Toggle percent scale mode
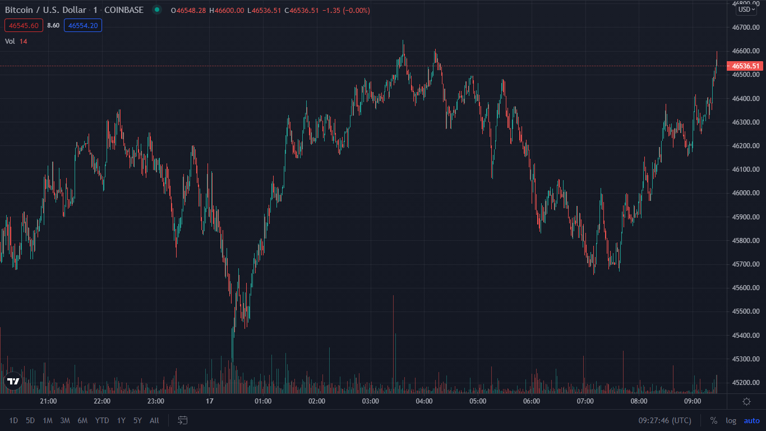Screen dimensions: 766x431 (x=713, y=420)
